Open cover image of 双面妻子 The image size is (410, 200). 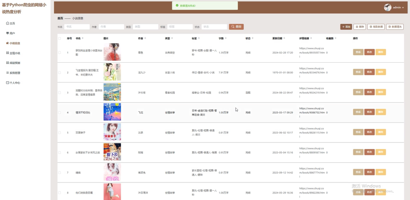pos(112,132)
